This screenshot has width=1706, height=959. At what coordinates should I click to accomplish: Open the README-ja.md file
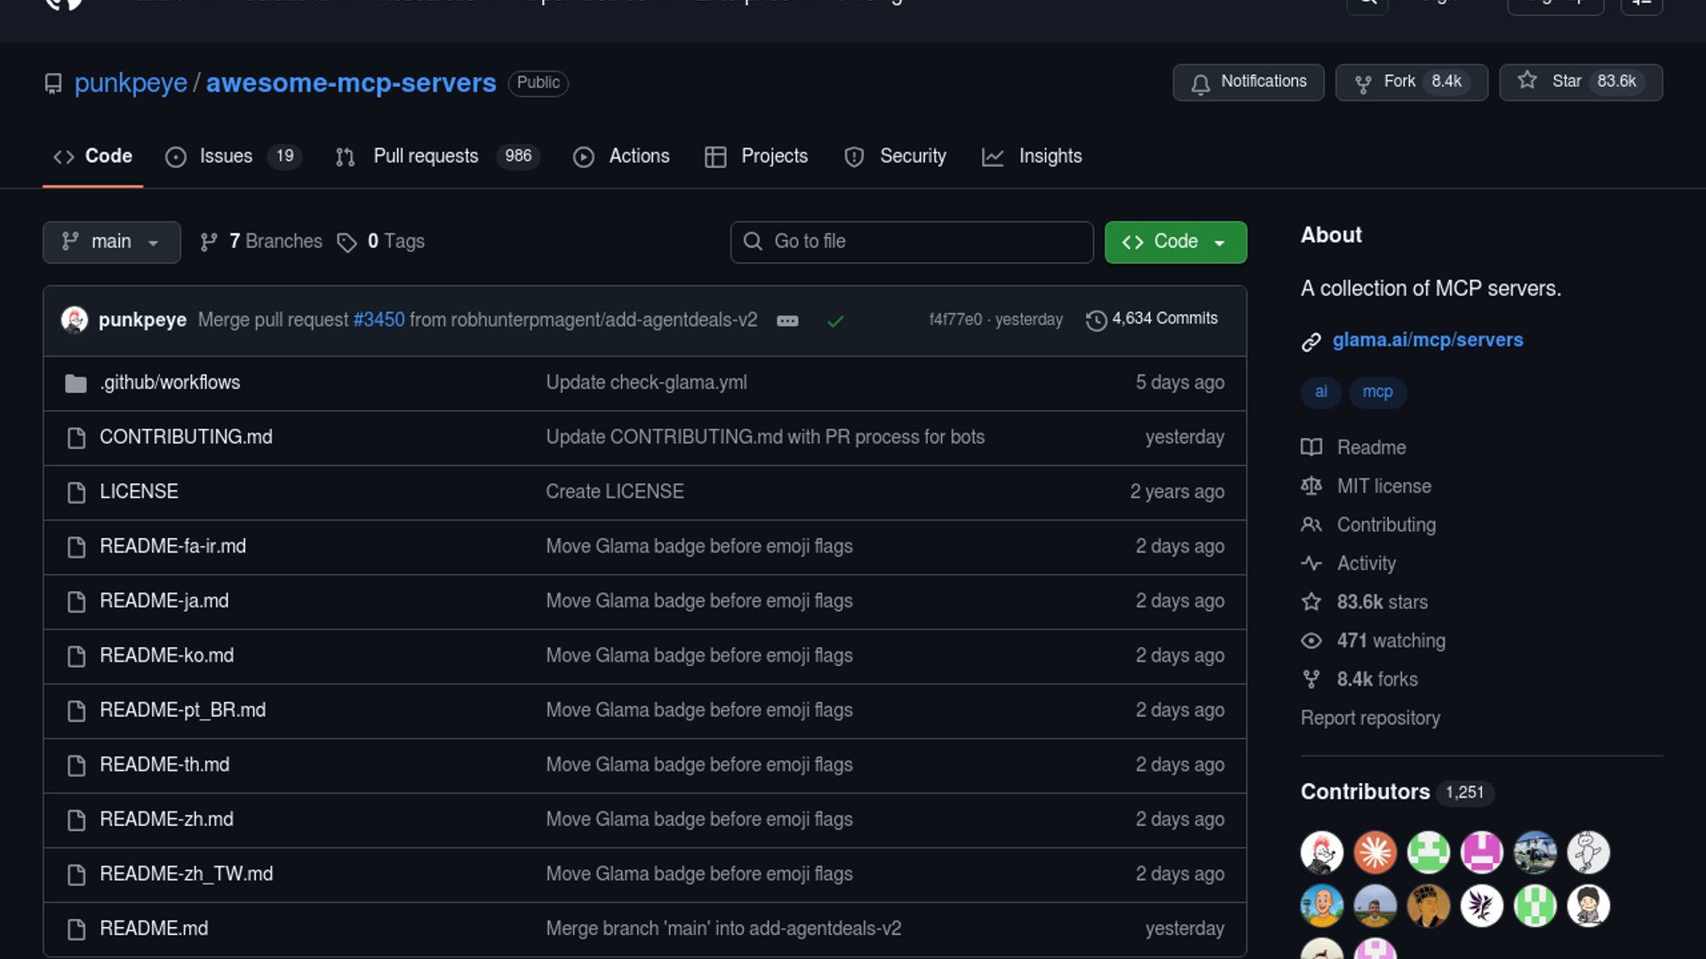point(164,601)
